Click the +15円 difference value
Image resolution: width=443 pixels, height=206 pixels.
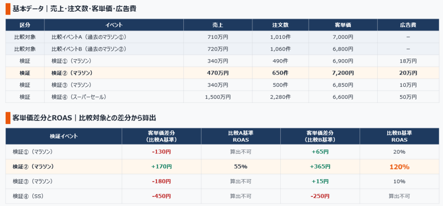click(320, 181)
